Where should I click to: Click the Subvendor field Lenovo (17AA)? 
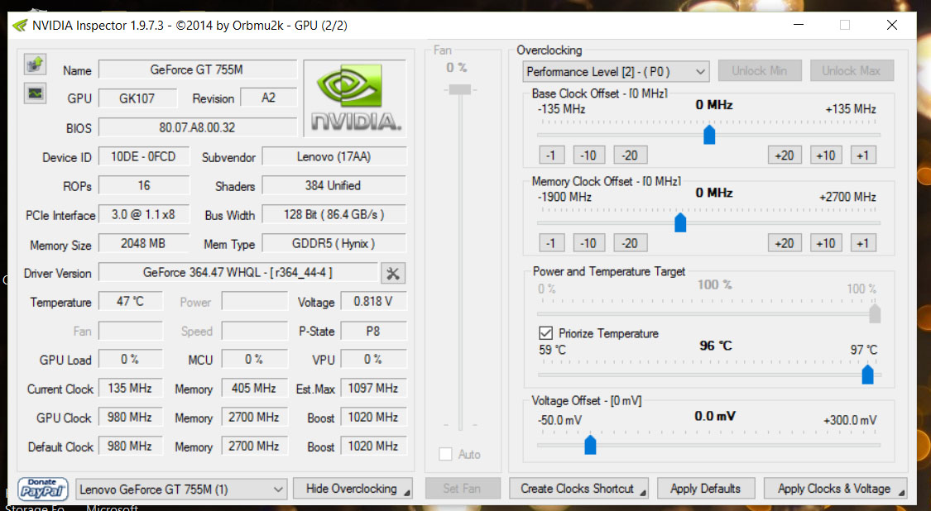[334, 156]
